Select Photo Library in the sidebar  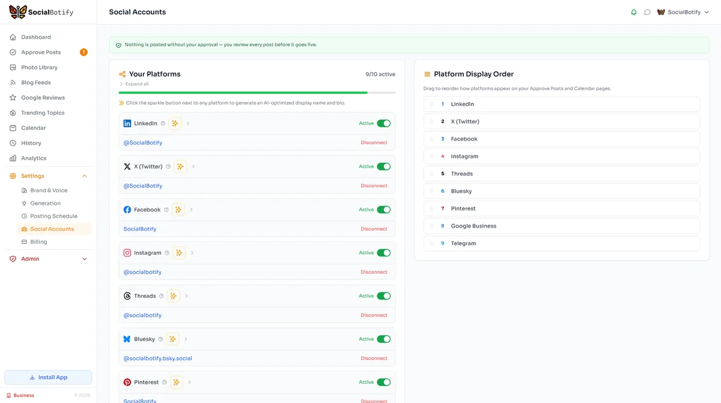point(39,67)
